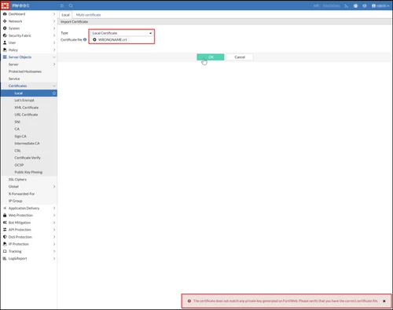This screenshot has width=393, height=310.
Task: Expand the Dashboard menu chevron
Action: pos(54,14)
